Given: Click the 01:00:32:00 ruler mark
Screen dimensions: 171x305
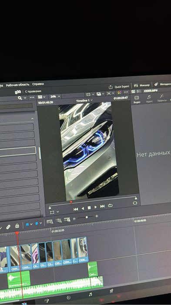Looking at the screenshot, I should click(x=58, y=231).
